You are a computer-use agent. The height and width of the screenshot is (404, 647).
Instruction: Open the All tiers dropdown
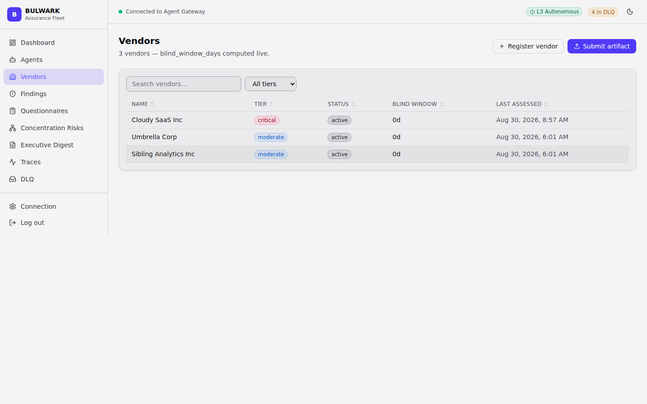click(270, 84)
